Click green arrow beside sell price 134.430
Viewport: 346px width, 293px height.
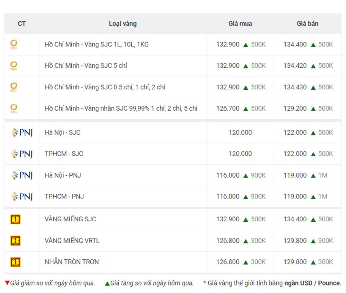click(x=313, y=87)
